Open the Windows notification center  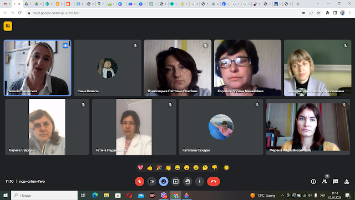[348, 195]
